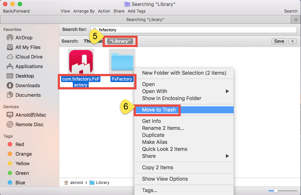Open AirDrop in the sidebar
The image size is (301, 195).
point(19,38)
